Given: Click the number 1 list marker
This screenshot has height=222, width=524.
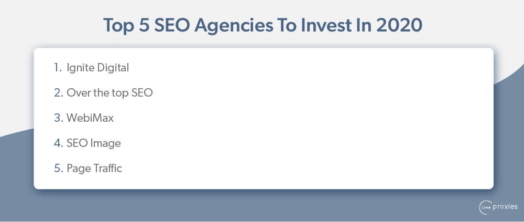Looking at the screenshot, I should coord(58,68).
